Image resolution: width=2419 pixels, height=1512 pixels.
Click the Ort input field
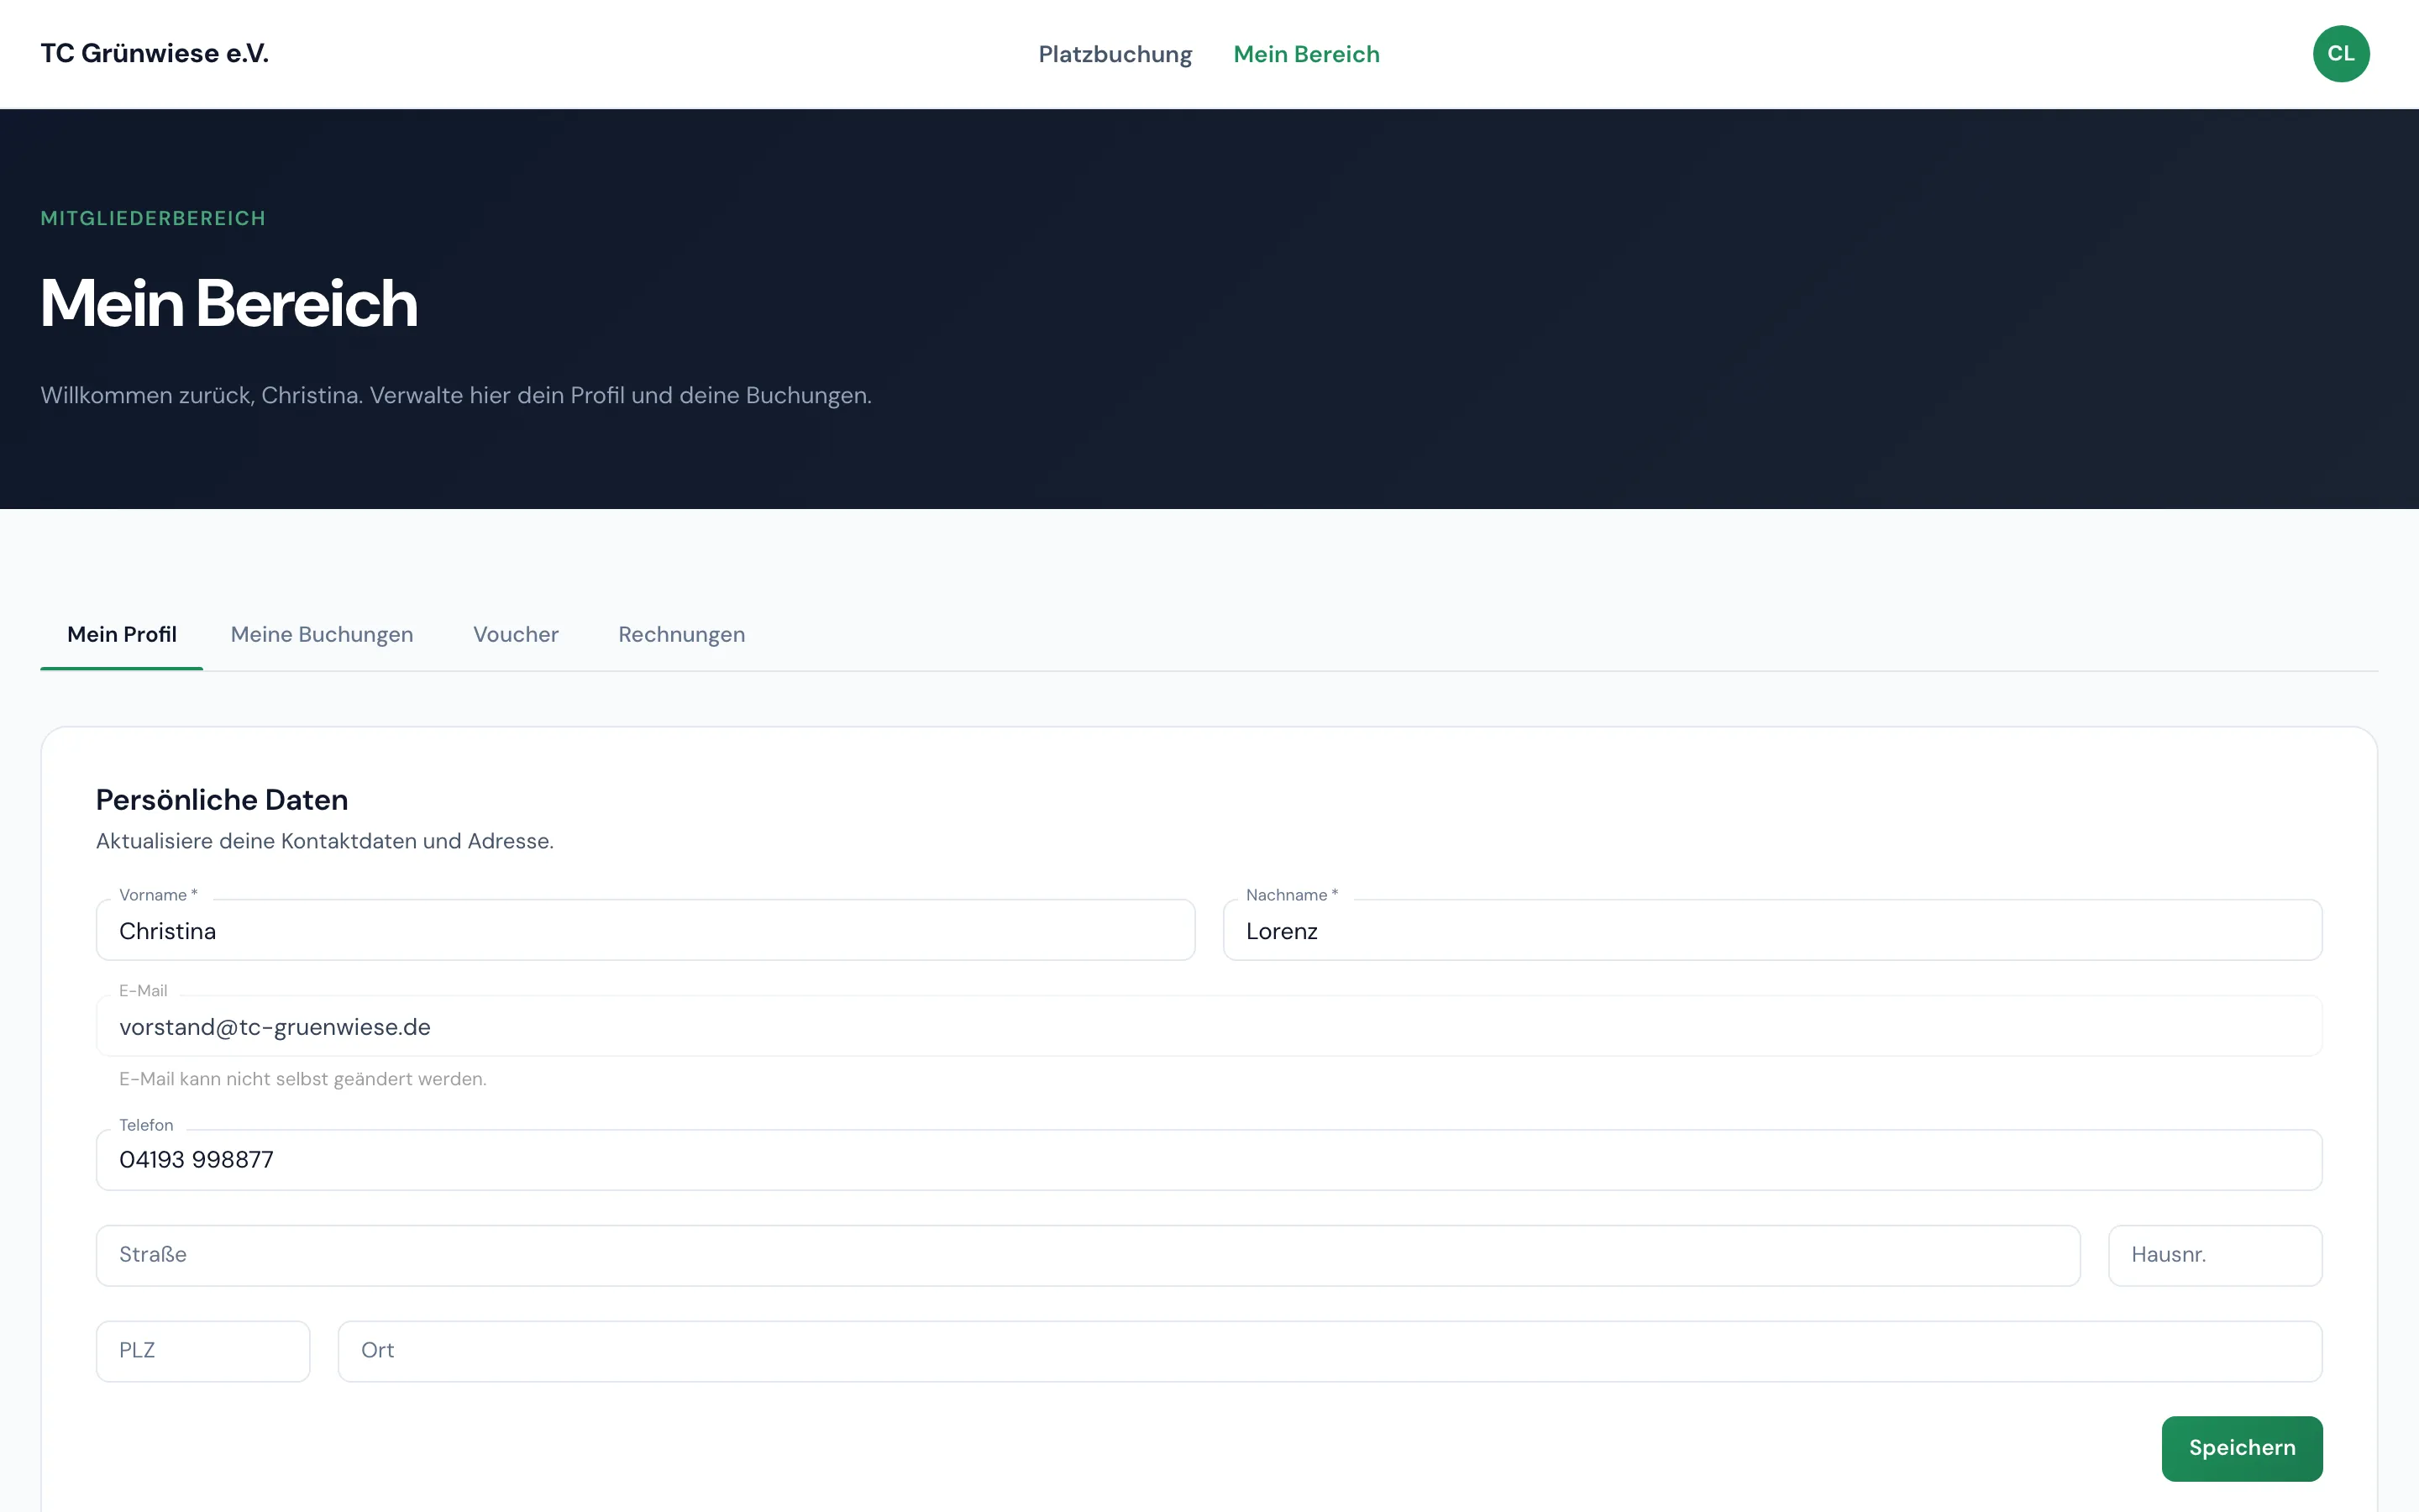coord(1330,1351)
